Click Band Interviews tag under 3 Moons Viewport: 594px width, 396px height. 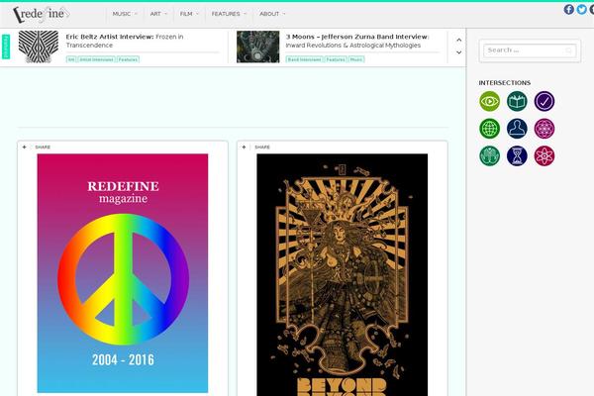(305, 59)
